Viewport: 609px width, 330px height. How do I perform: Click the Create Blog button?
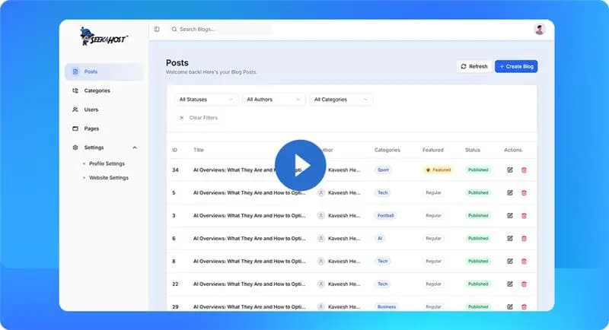tap(516, 66)
